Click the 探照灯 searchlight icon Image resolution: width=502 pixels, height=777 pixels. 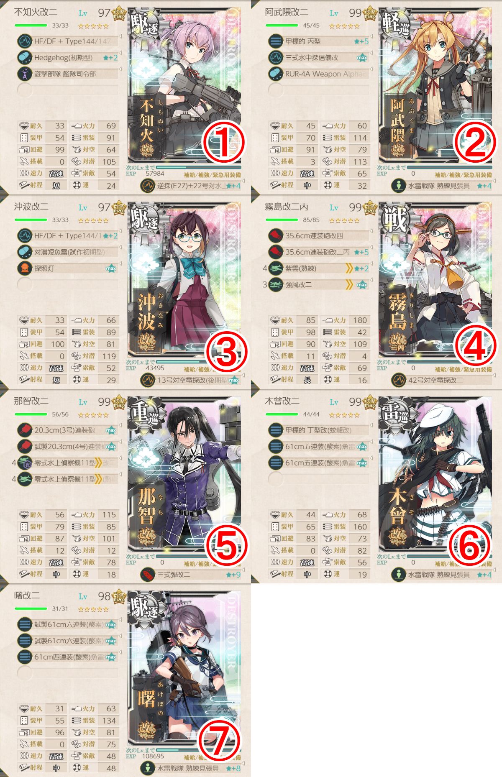(x=25, y=268)
